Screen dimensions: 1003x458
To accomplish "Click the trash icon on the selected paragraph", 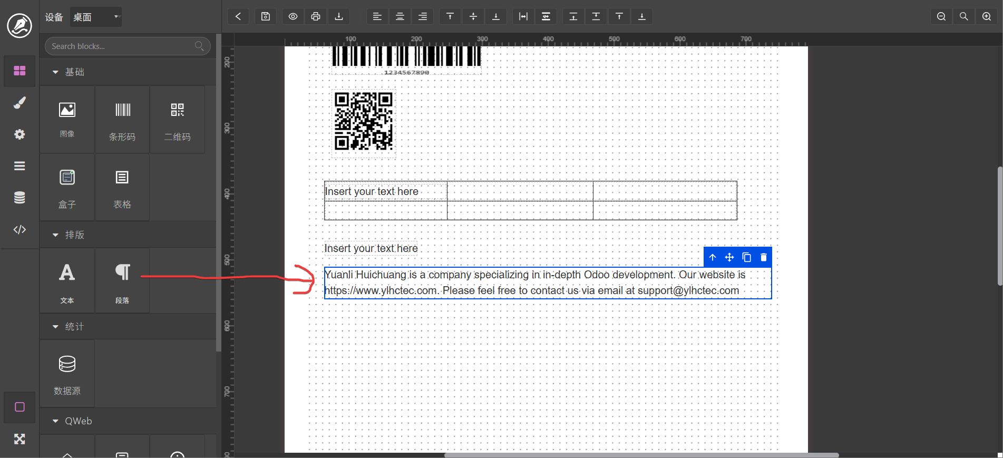I will (763, 257).
